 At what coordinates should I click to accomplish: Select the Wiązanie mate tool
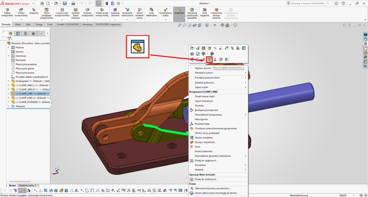(34, 11)
